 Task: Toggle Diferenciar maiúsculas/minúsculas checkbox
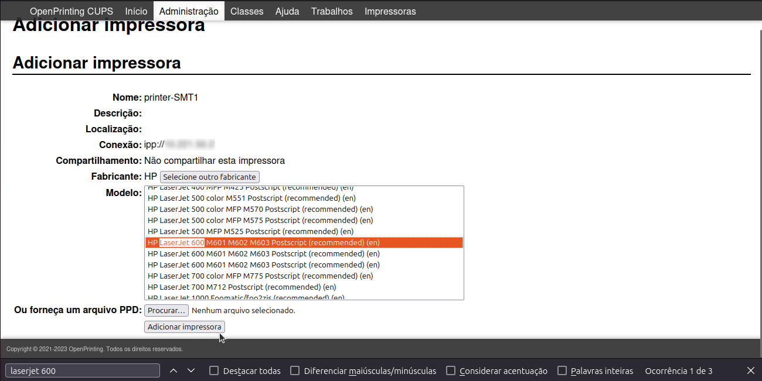click(295, 370)
